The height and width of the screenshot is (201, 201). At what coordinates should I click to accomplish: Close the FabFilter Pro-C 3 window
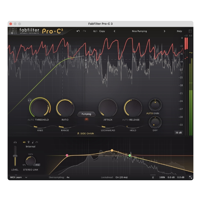(x=11, y=24)
